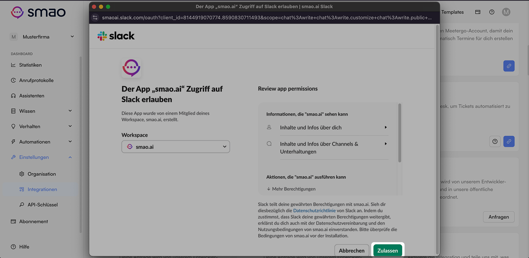
Task: Click the Aktionen, die "smao.ai" ausführen kann text
Action: click(x=306, y=177)
